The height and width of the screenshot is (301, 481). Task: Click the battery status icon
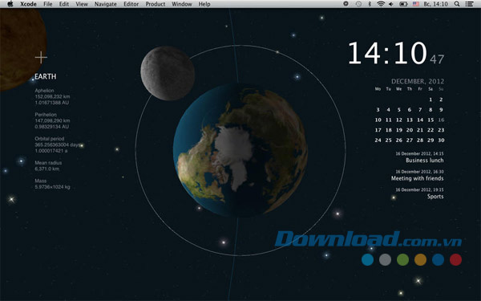pos(403,4)
